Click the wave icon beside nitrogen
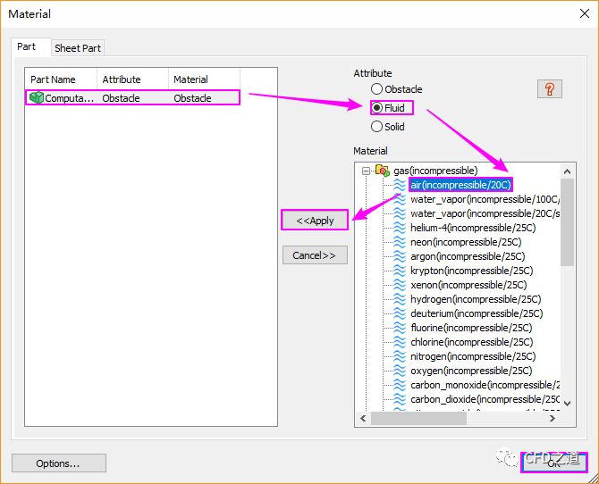Screen dimensions: 599x484 (x=399, y=356)
